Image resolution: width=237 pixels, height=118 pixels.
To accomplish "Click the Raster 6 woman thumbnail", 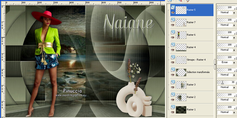I will [x=181, y=35].
